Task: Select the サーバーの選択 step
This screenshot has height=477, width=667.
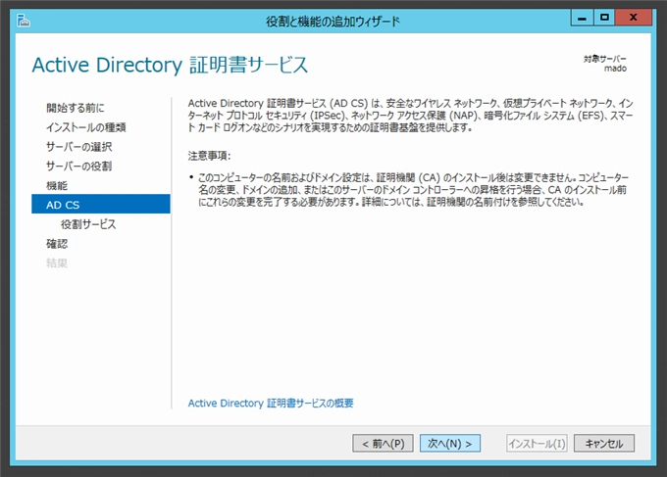Action: tap(79, 147)
